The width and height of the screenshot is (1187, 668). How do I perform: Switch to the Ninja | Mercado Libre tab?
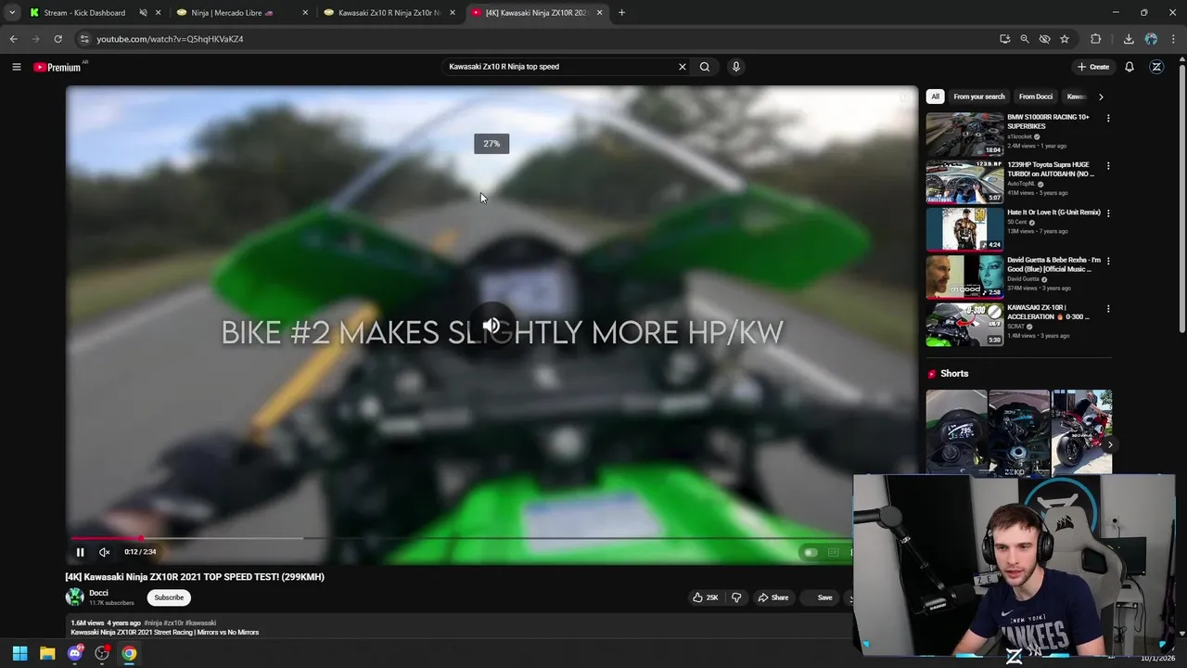click(x=233, y=13)
